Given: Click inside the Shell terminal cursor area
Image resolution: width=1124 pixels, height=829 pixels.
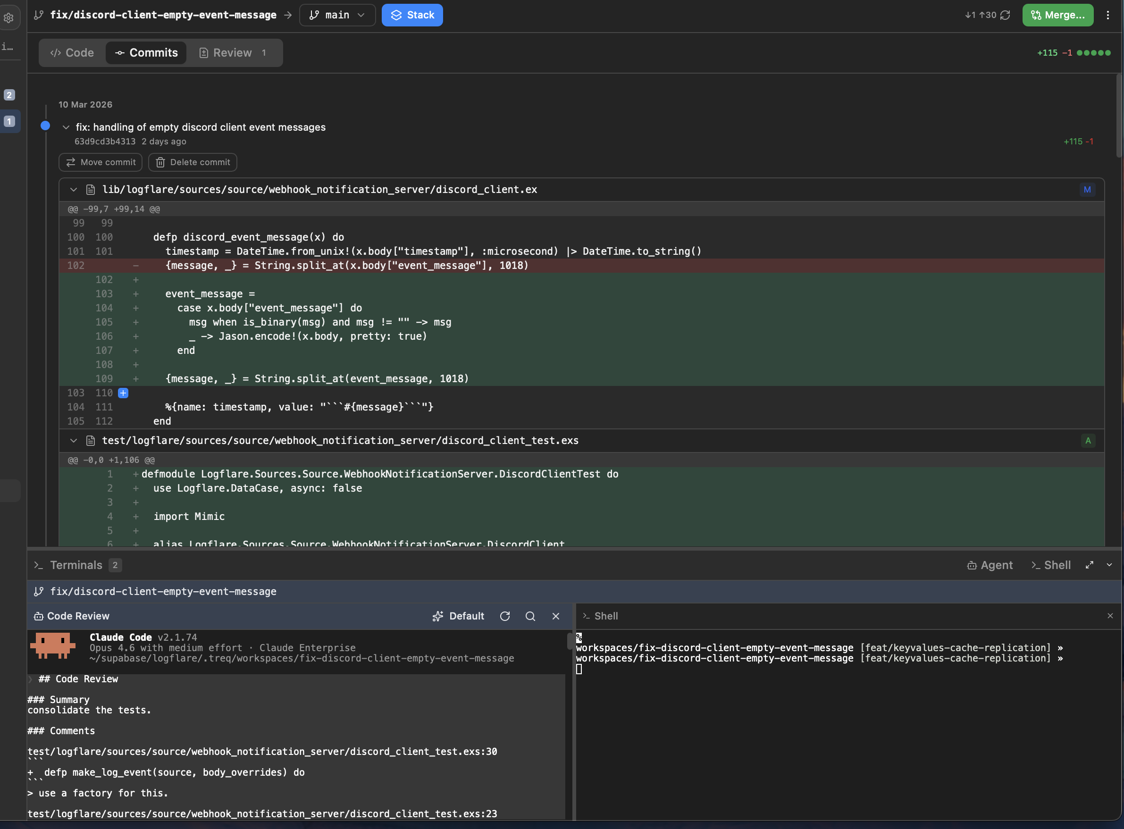Looking at the screenshot, I should click(x=579, y=669).
